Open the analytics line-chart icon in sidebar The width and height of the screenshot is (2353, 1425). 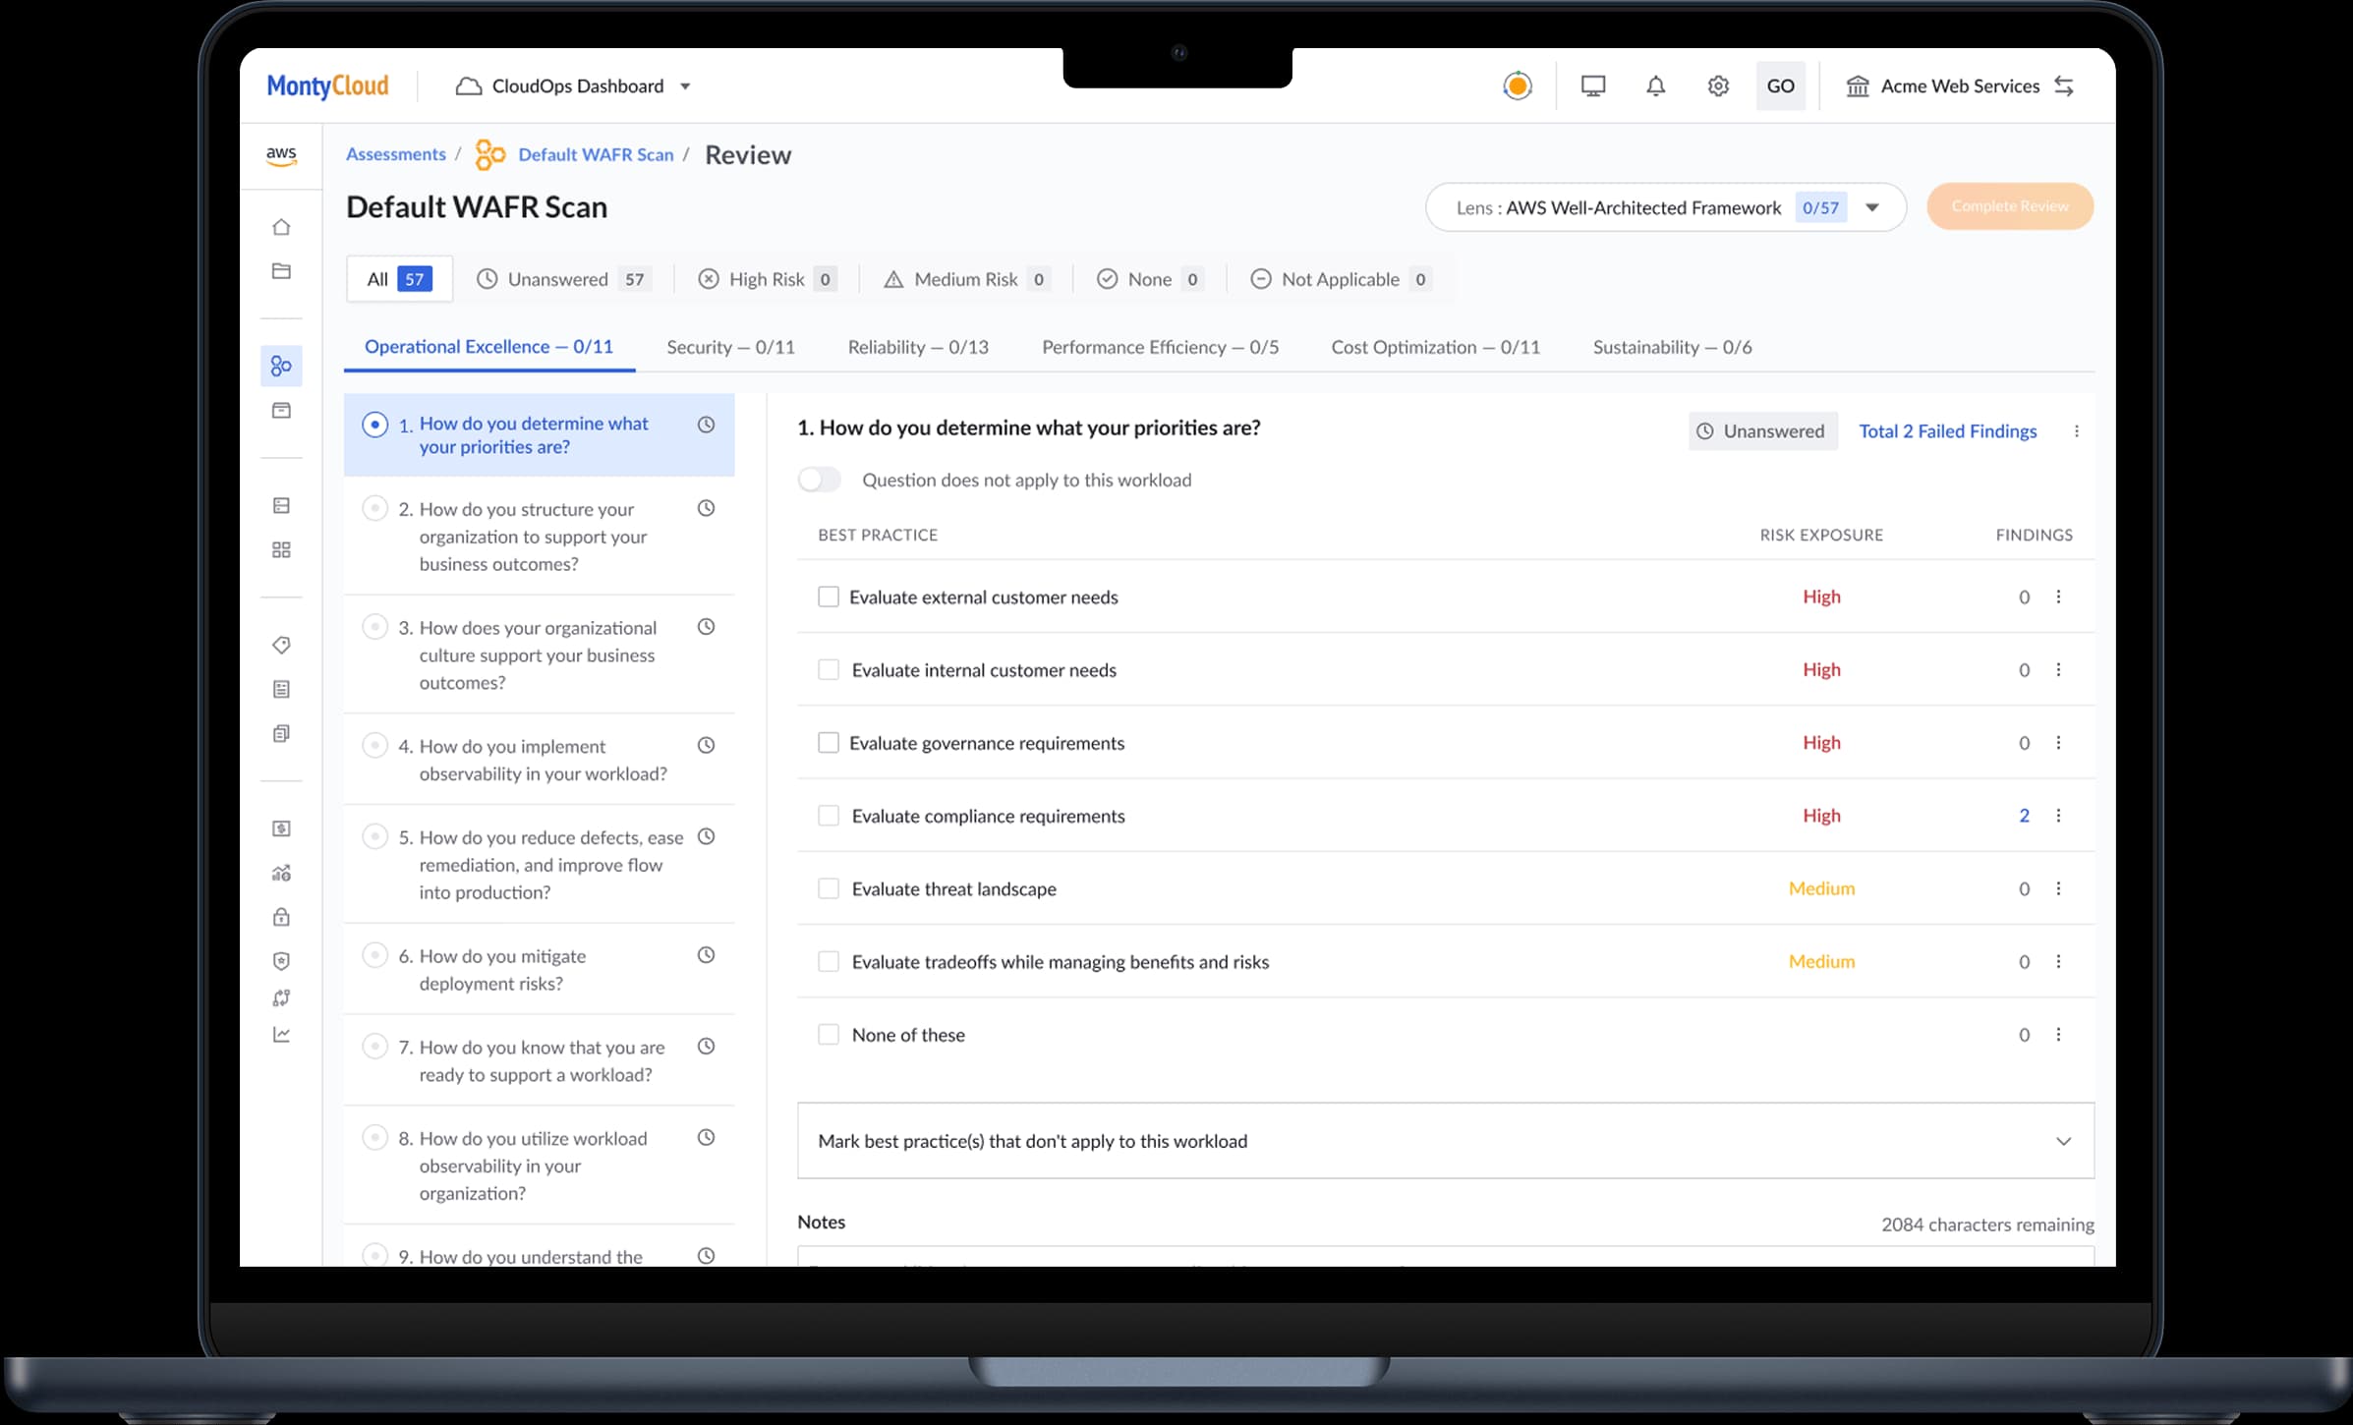tap(281, 1035)
